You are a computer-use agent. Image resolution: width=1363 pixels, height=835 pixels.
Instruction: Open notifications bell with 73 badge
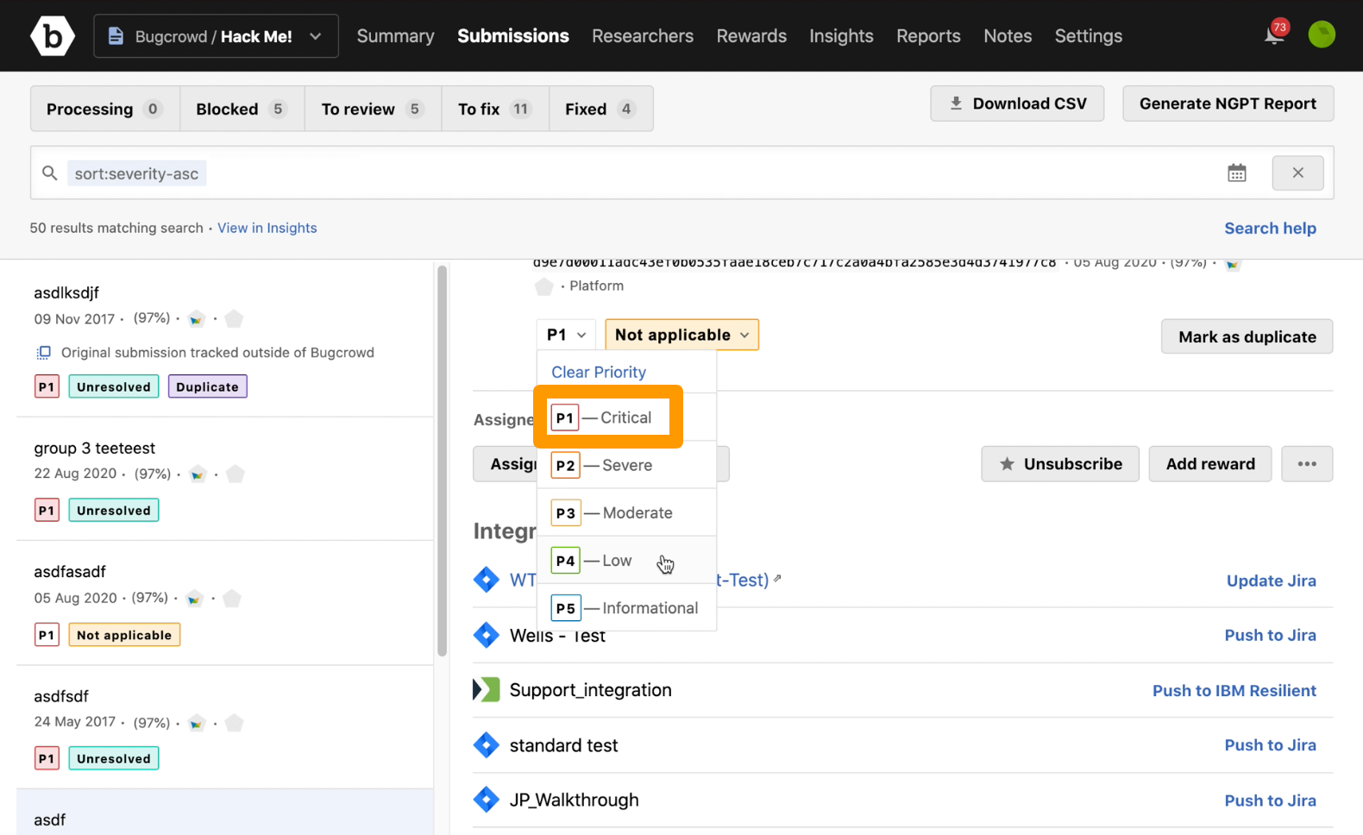[1276, 34]
